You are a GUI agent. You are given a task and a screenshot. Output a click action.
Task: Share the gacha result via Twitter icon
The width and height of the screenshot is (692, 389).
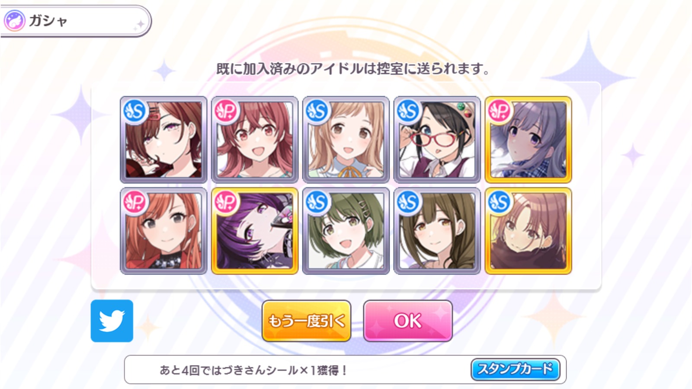[112, 321]
